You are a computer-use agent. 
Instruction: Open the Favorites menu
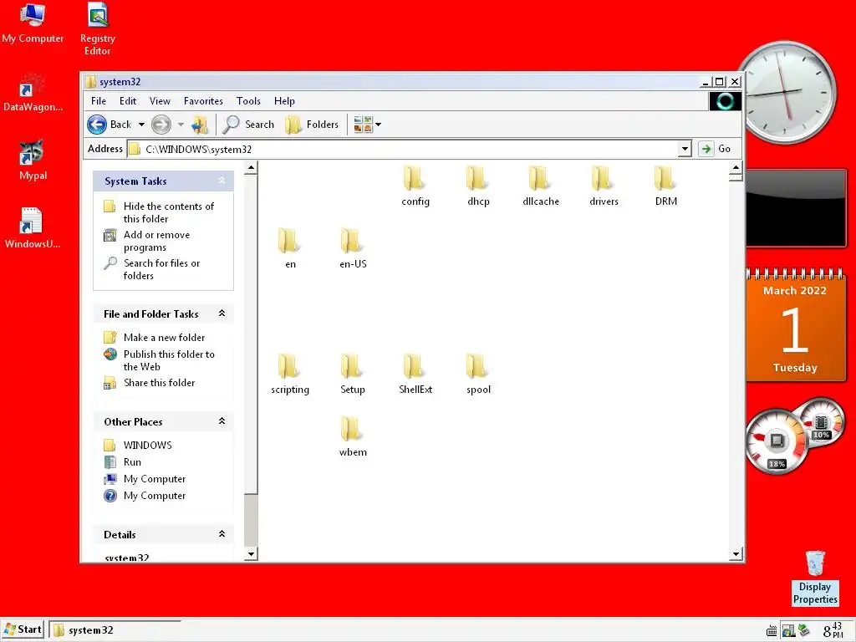(203, 101)
